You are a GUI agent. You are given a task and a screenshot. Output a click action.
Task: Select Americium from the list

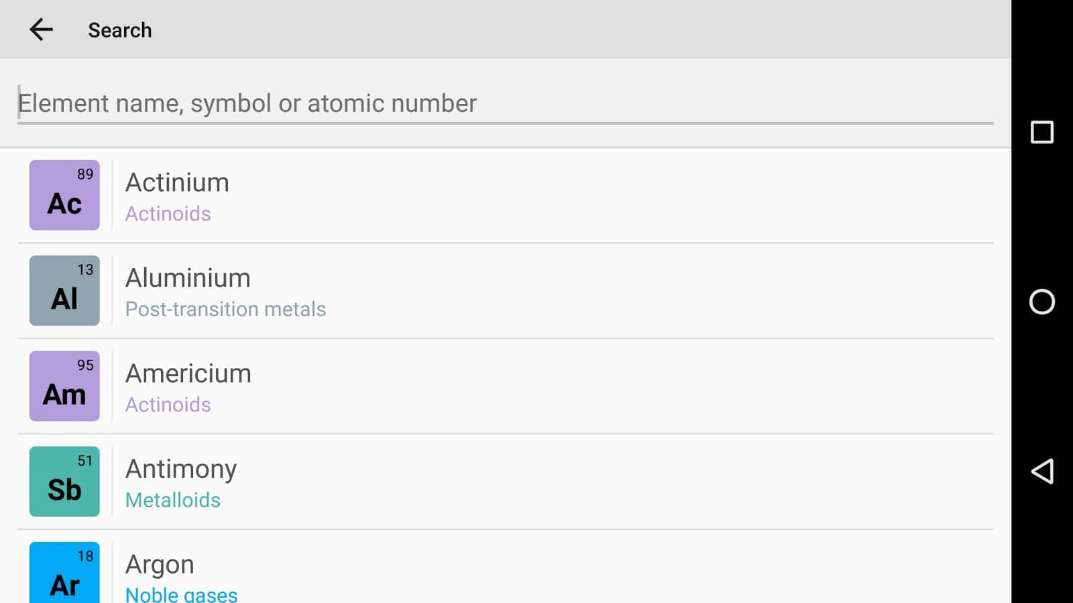[188, 374]
